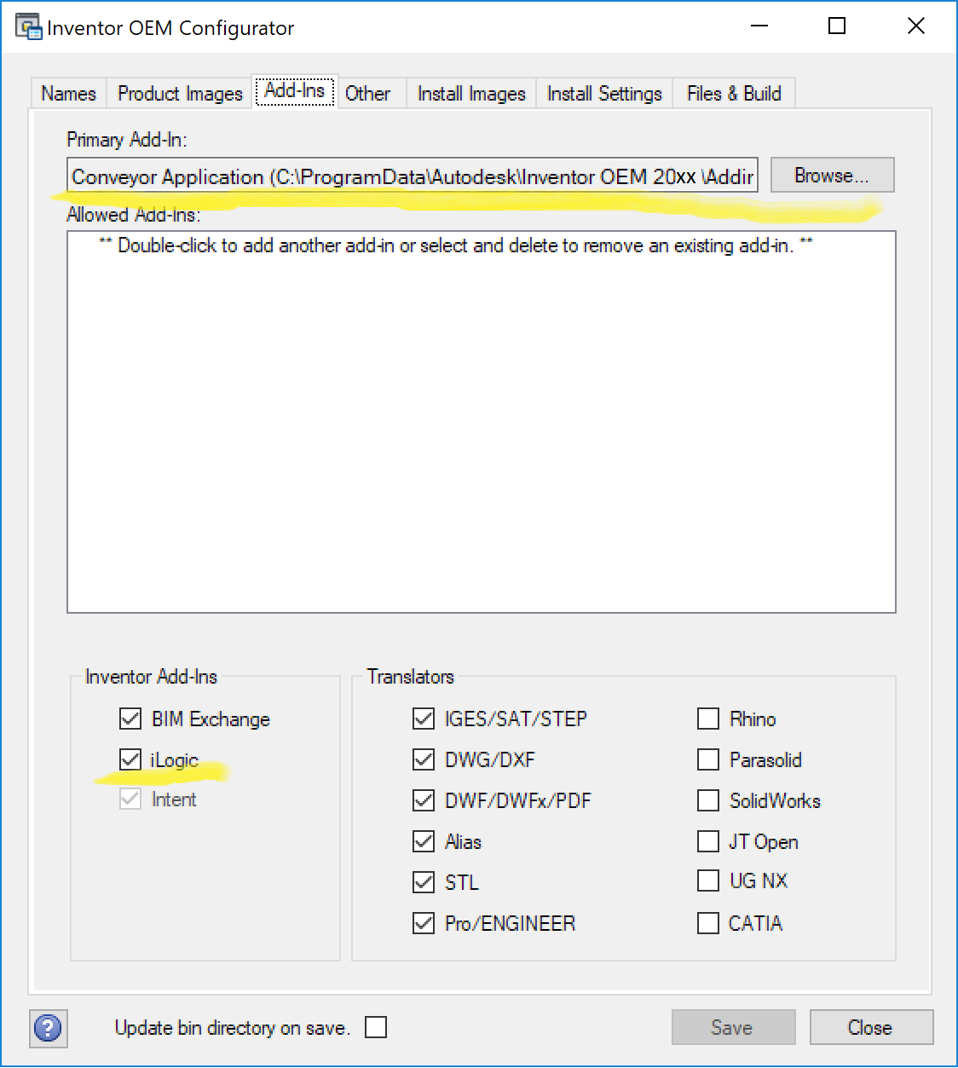Click the Browse... button
The image size is (958, 1068).
(832, 176)
